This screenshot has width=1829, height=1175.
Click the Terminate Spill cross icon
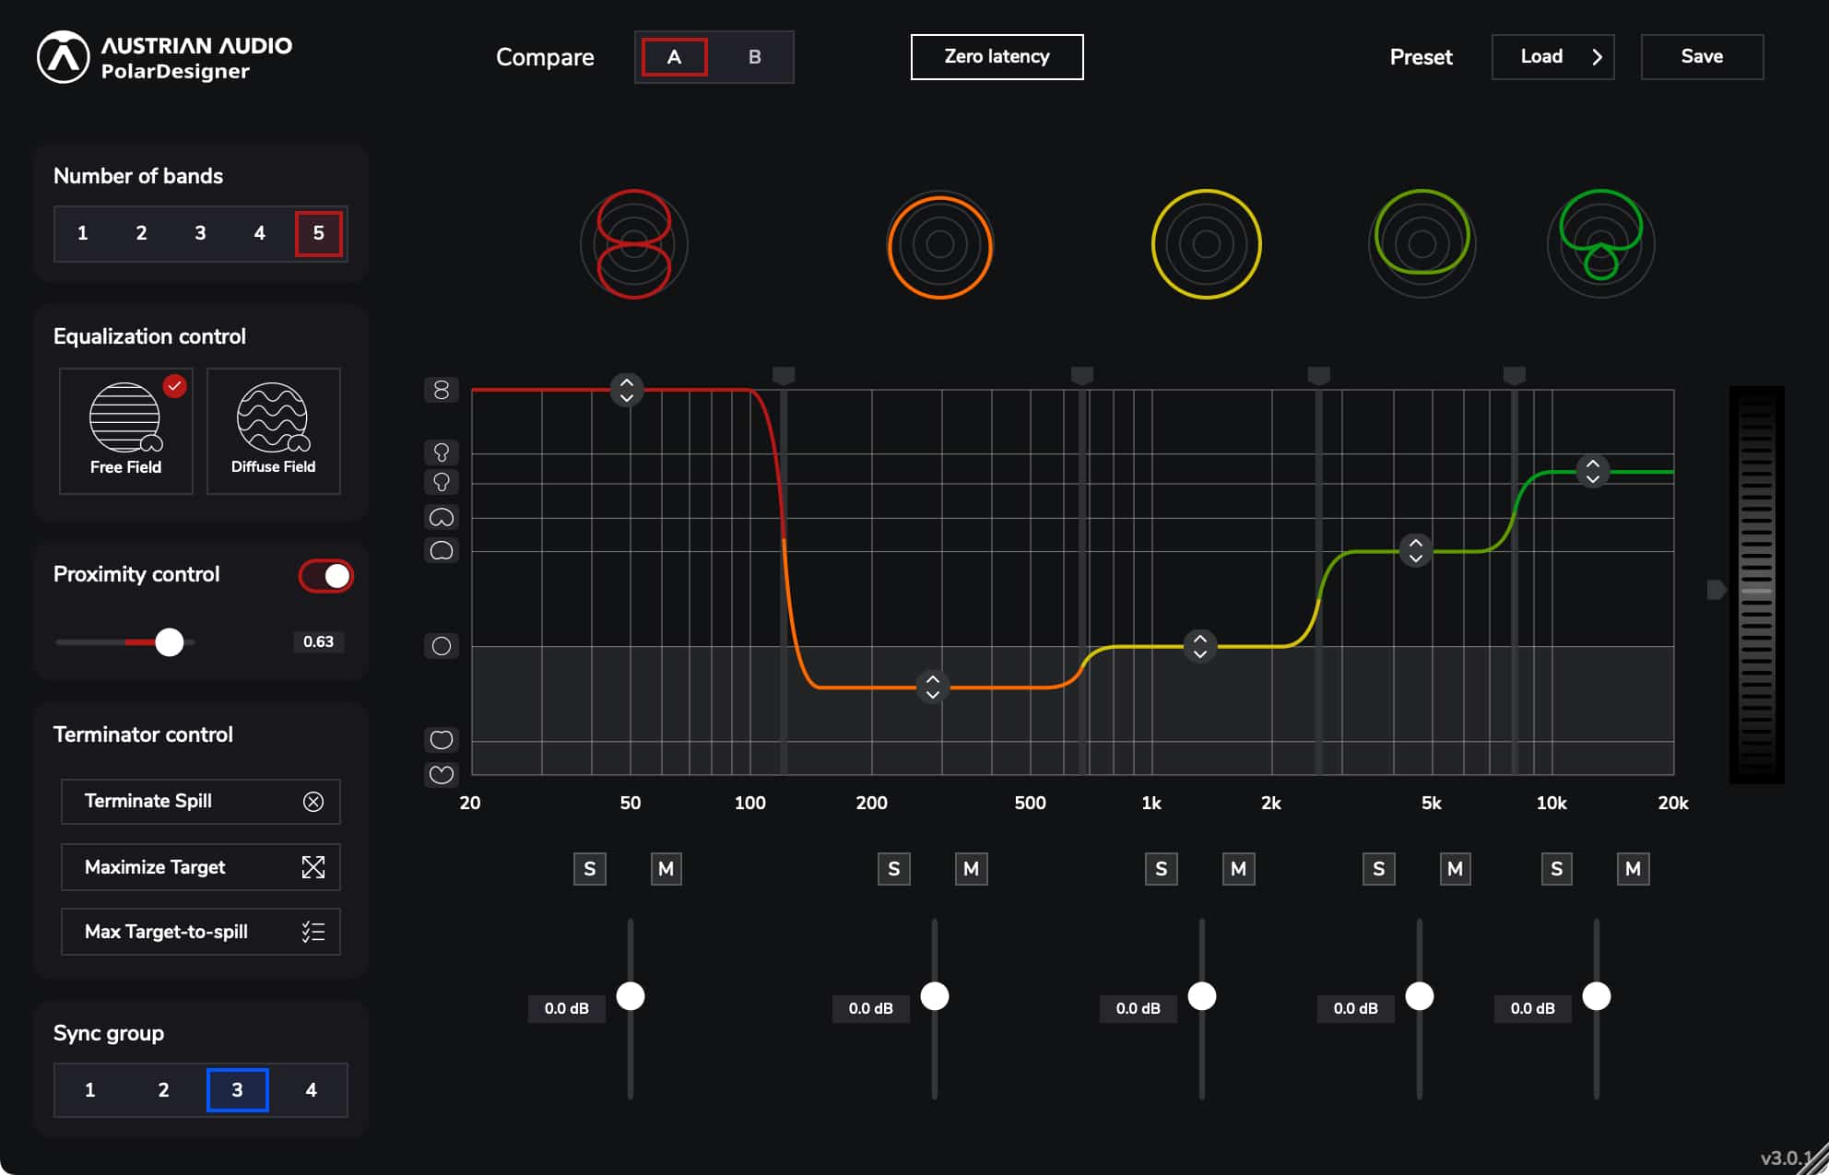point(313,802)
